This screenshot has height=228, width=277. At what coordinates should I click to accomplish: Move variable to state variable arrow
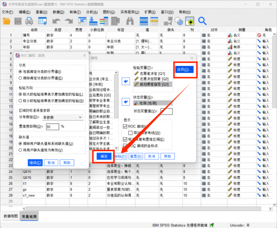[126, 102]
